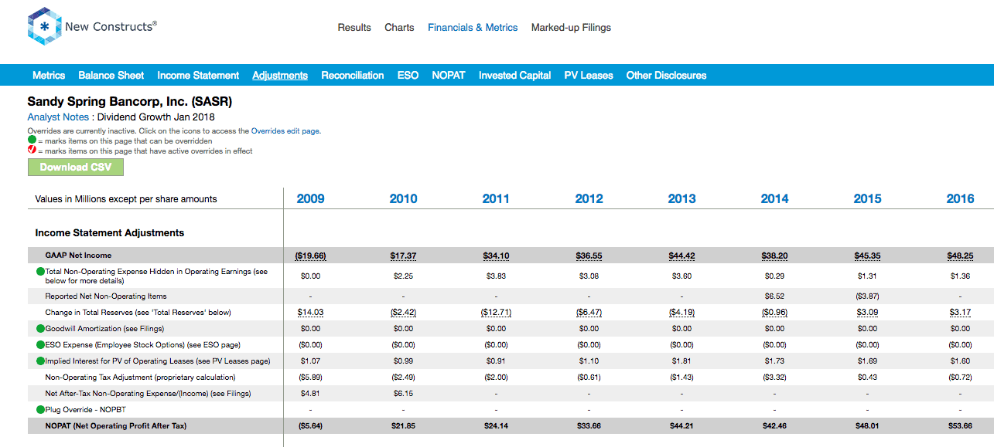The image size is (994, 447).
Task: Click the 2009 column header
Action: (x=310, y=199)
